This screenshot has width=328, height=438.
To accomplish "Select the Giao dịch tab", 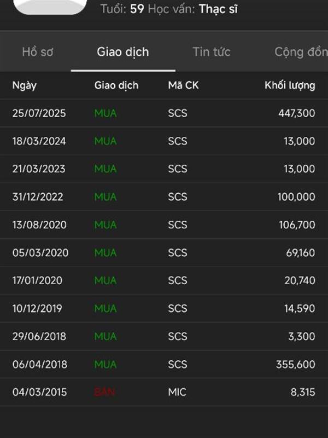I will (123, 52).
